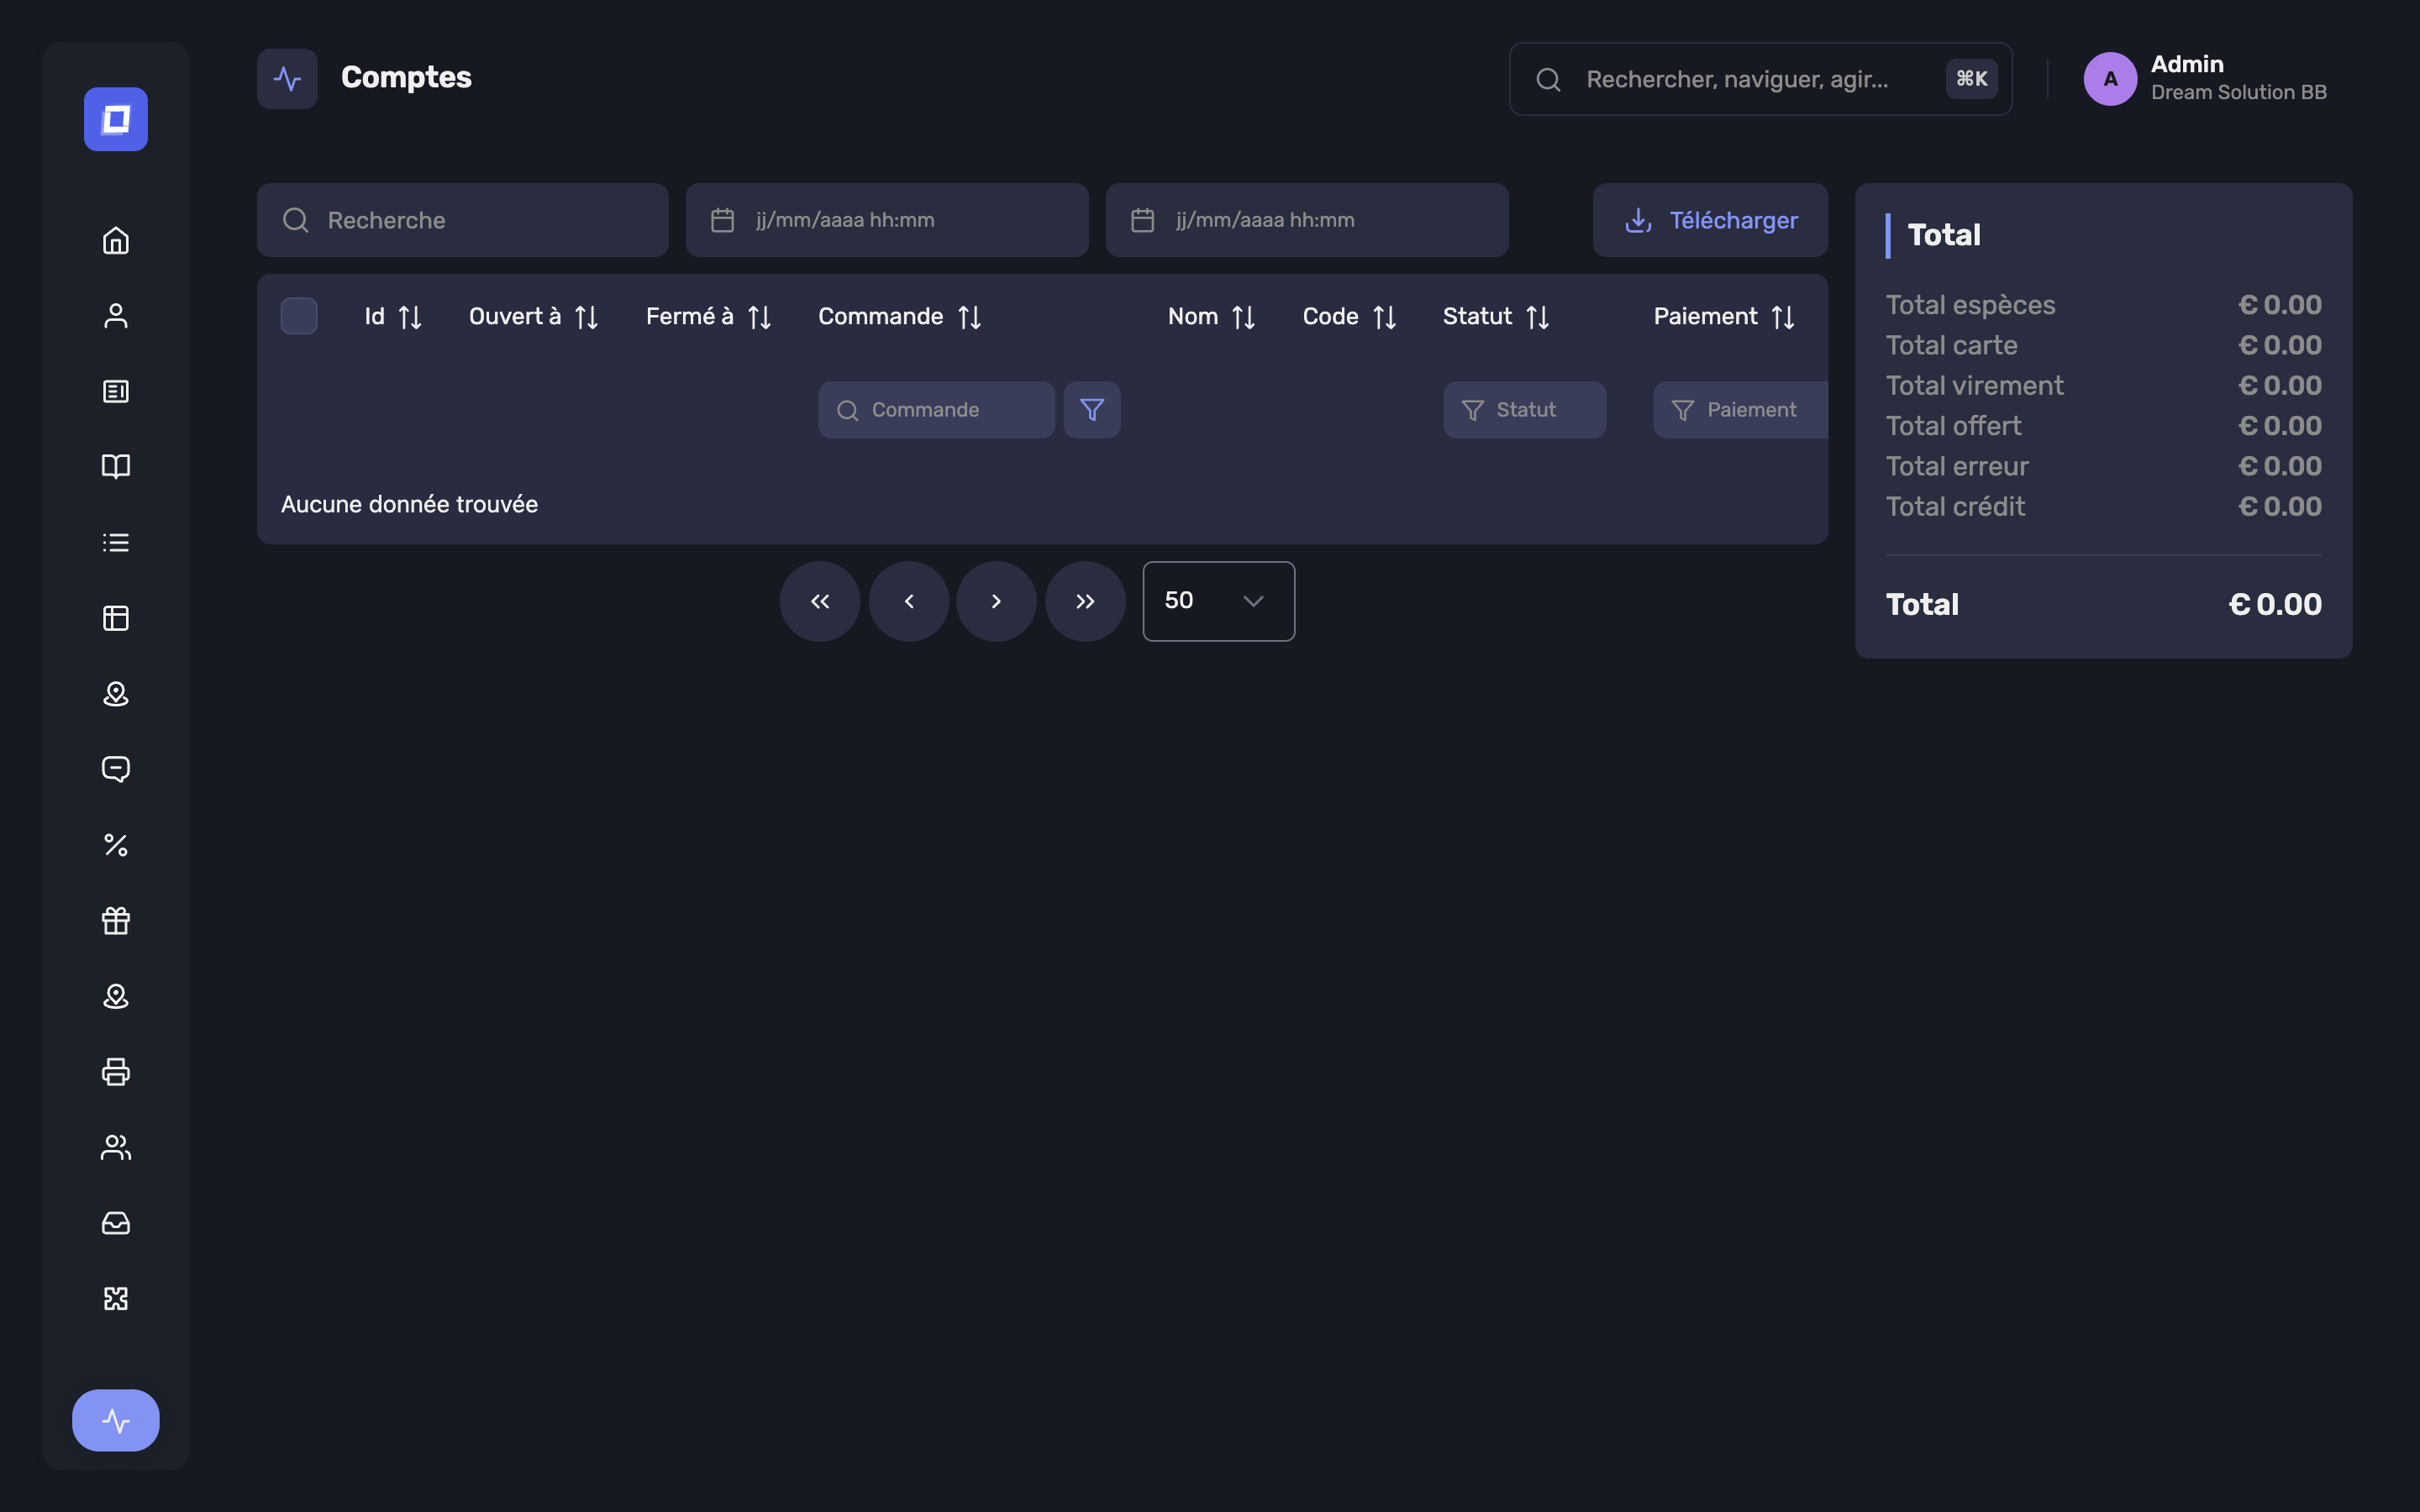Open the inbox tray icon
Image resolution: width=2420 pixels, height=1512 pixels.
point(116,1223)
